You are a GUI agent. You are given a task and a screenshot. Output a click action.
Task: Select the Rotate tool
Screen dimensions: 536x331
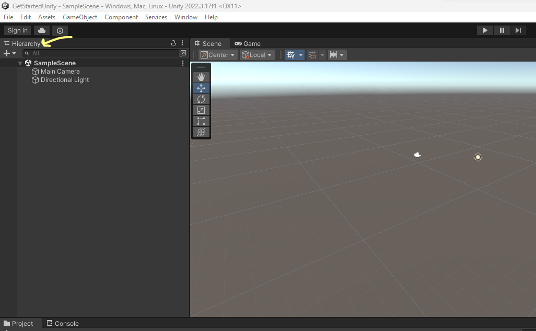(x=201, y=99)
